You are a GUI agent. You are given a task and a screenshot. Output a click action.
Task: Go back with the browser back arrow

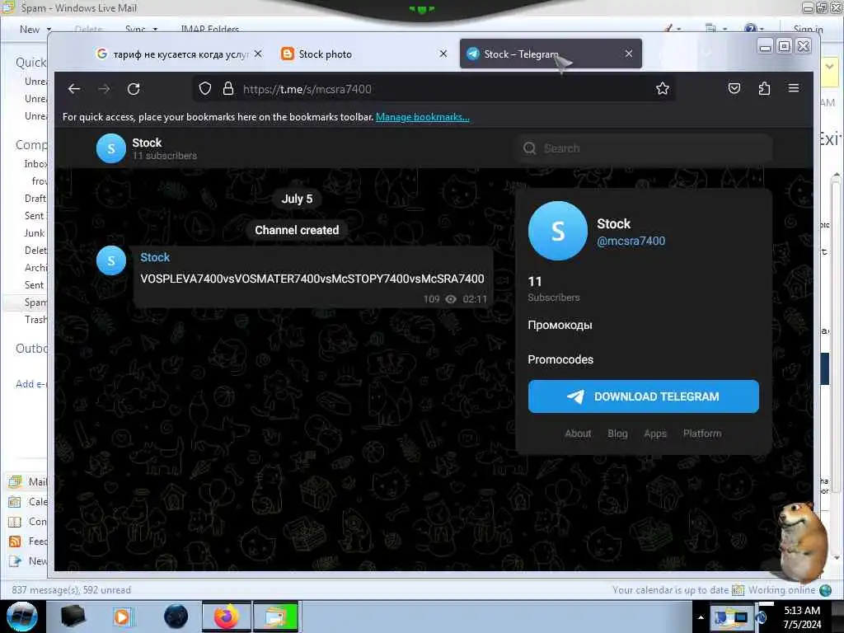(74, 89)
